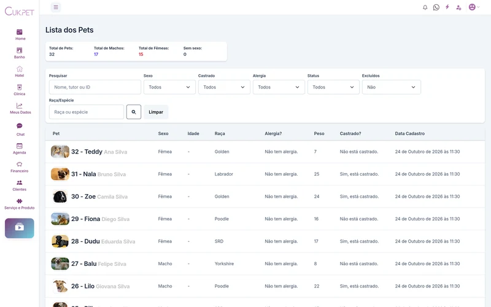Go to Banho in sidebar
Screen dimensions: 491x307
(x=20, y=53)
